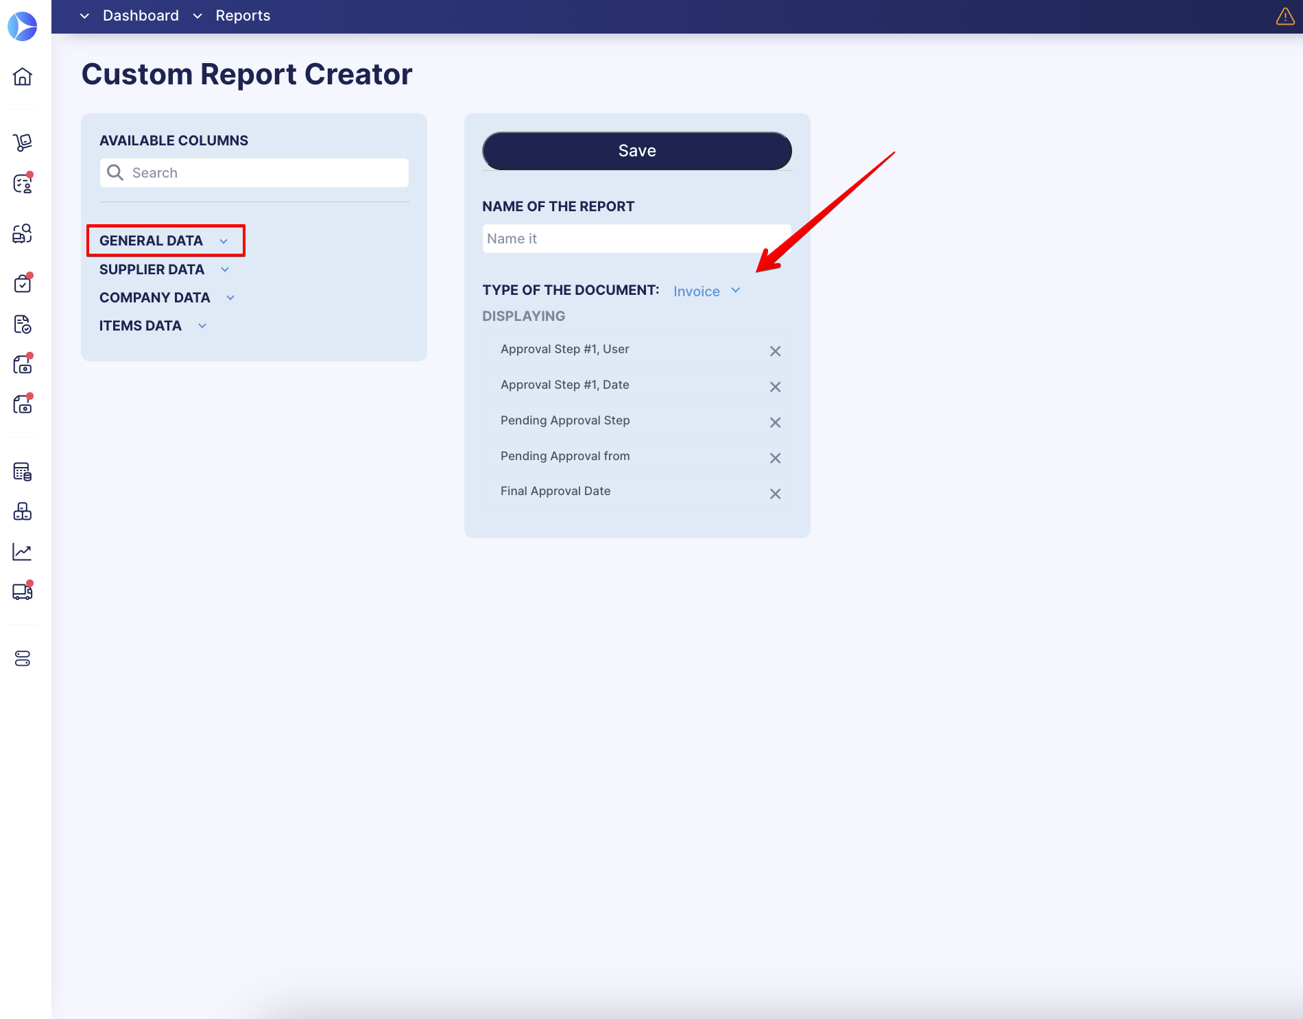Open the Invoice document type dropdown
Viewport: 1303px width, 1019px height.
(x=707, y=291)
